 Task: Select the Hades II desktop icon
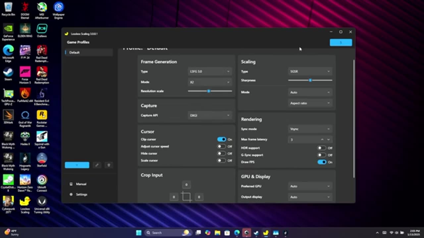click(x=25, y=139)
